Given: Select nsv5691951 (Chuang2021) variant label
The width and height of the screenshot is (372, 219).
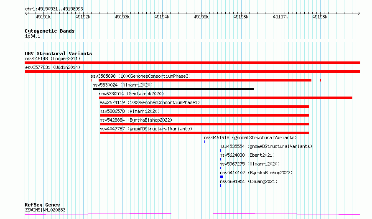Looking at the screenshot, I should click(x=249, y=181).
